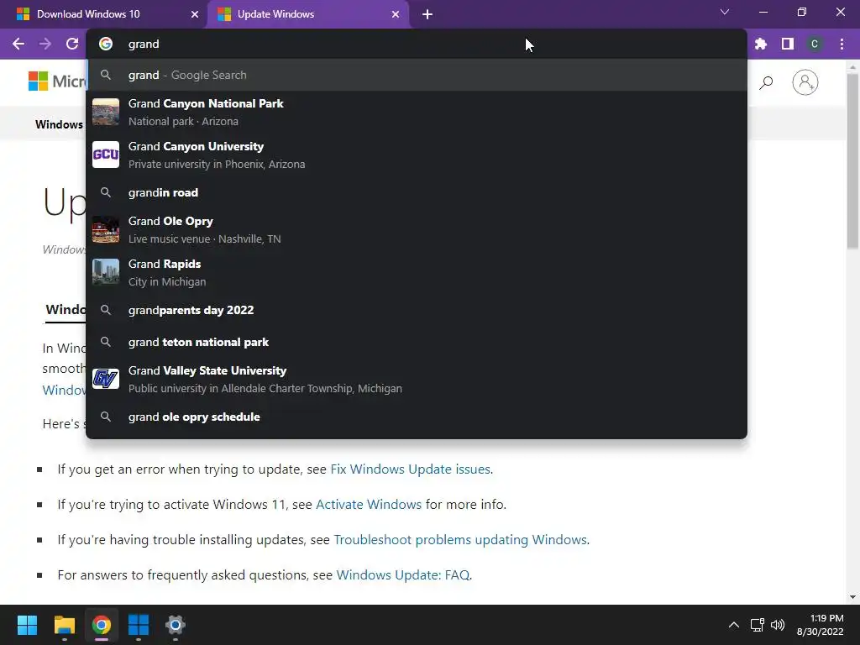Click the Google G icon in address bar

[x=106, y=44]
